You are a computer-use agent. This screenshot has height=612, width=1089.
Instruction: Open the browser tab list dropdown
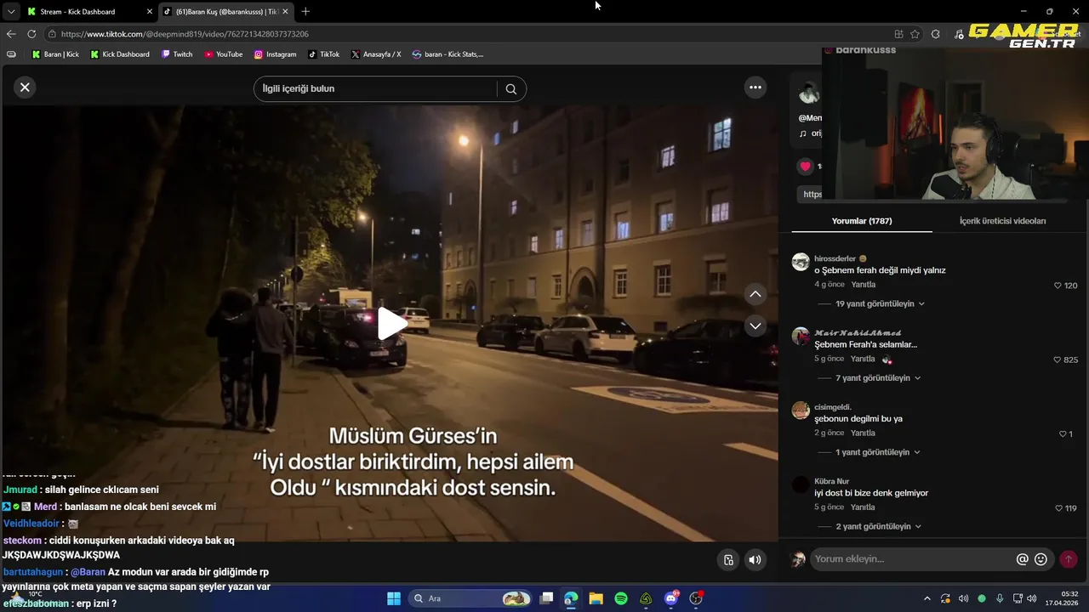click(x=11, y=11)
